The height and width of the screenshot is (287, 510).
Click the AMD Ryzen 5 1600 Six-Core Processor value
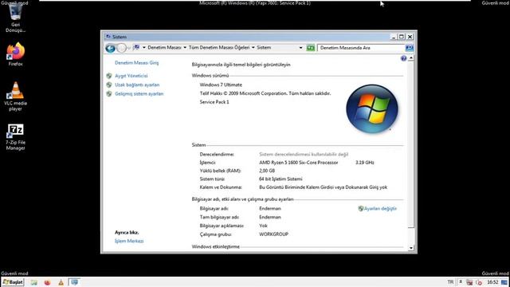[x=299, y=163]
